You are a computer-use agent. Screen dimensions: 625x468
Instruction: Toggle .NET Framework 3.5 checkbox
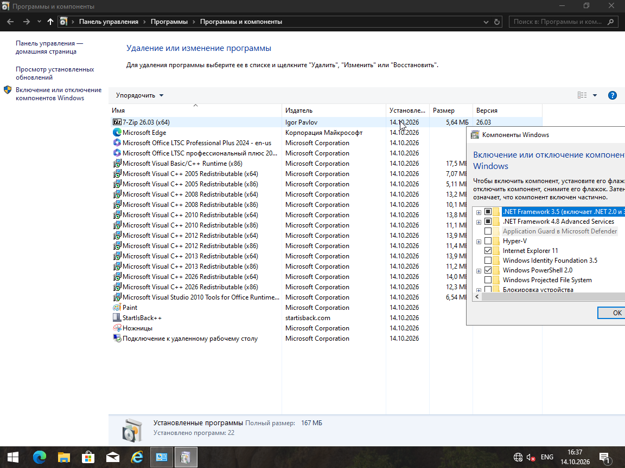[488, 212]
